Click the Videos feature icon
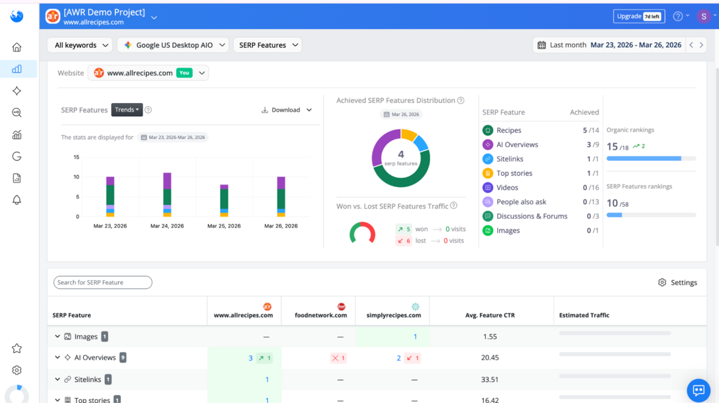The image size is (719, 403). click(x=488, y=187)
